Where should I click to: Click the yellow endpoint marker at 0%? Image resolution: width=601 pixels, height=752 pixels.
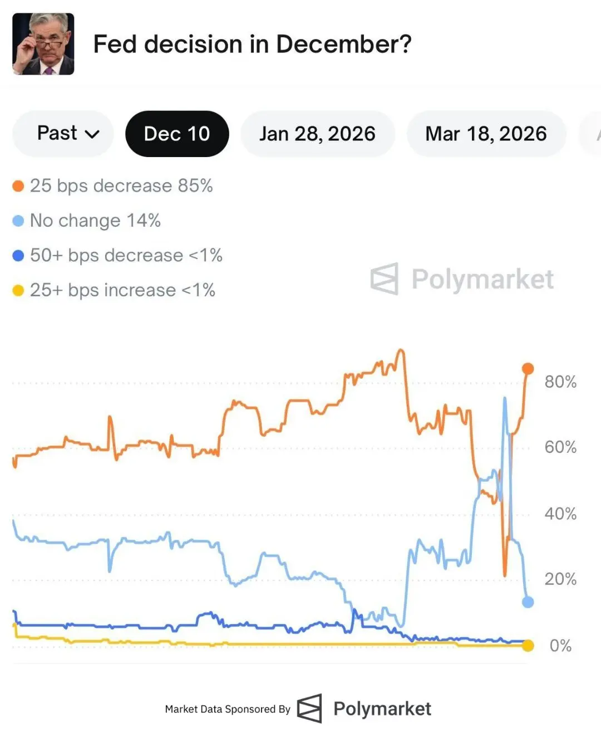click(528, 646)
